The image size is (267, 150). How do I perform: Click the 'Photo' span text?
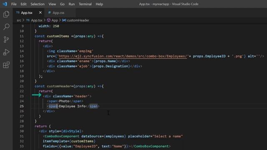[64, 101]
